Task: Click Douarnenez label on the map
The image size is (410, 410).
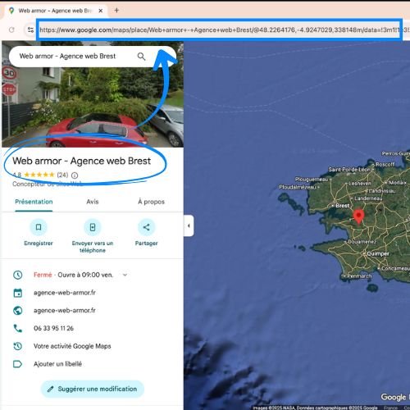Action: click(362, 242)
